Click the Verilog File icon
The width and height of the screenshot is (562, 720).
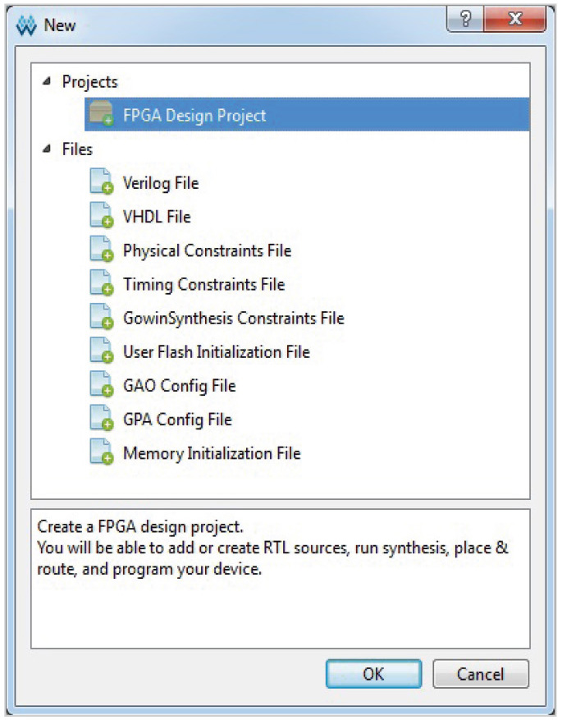click(100, 183)
